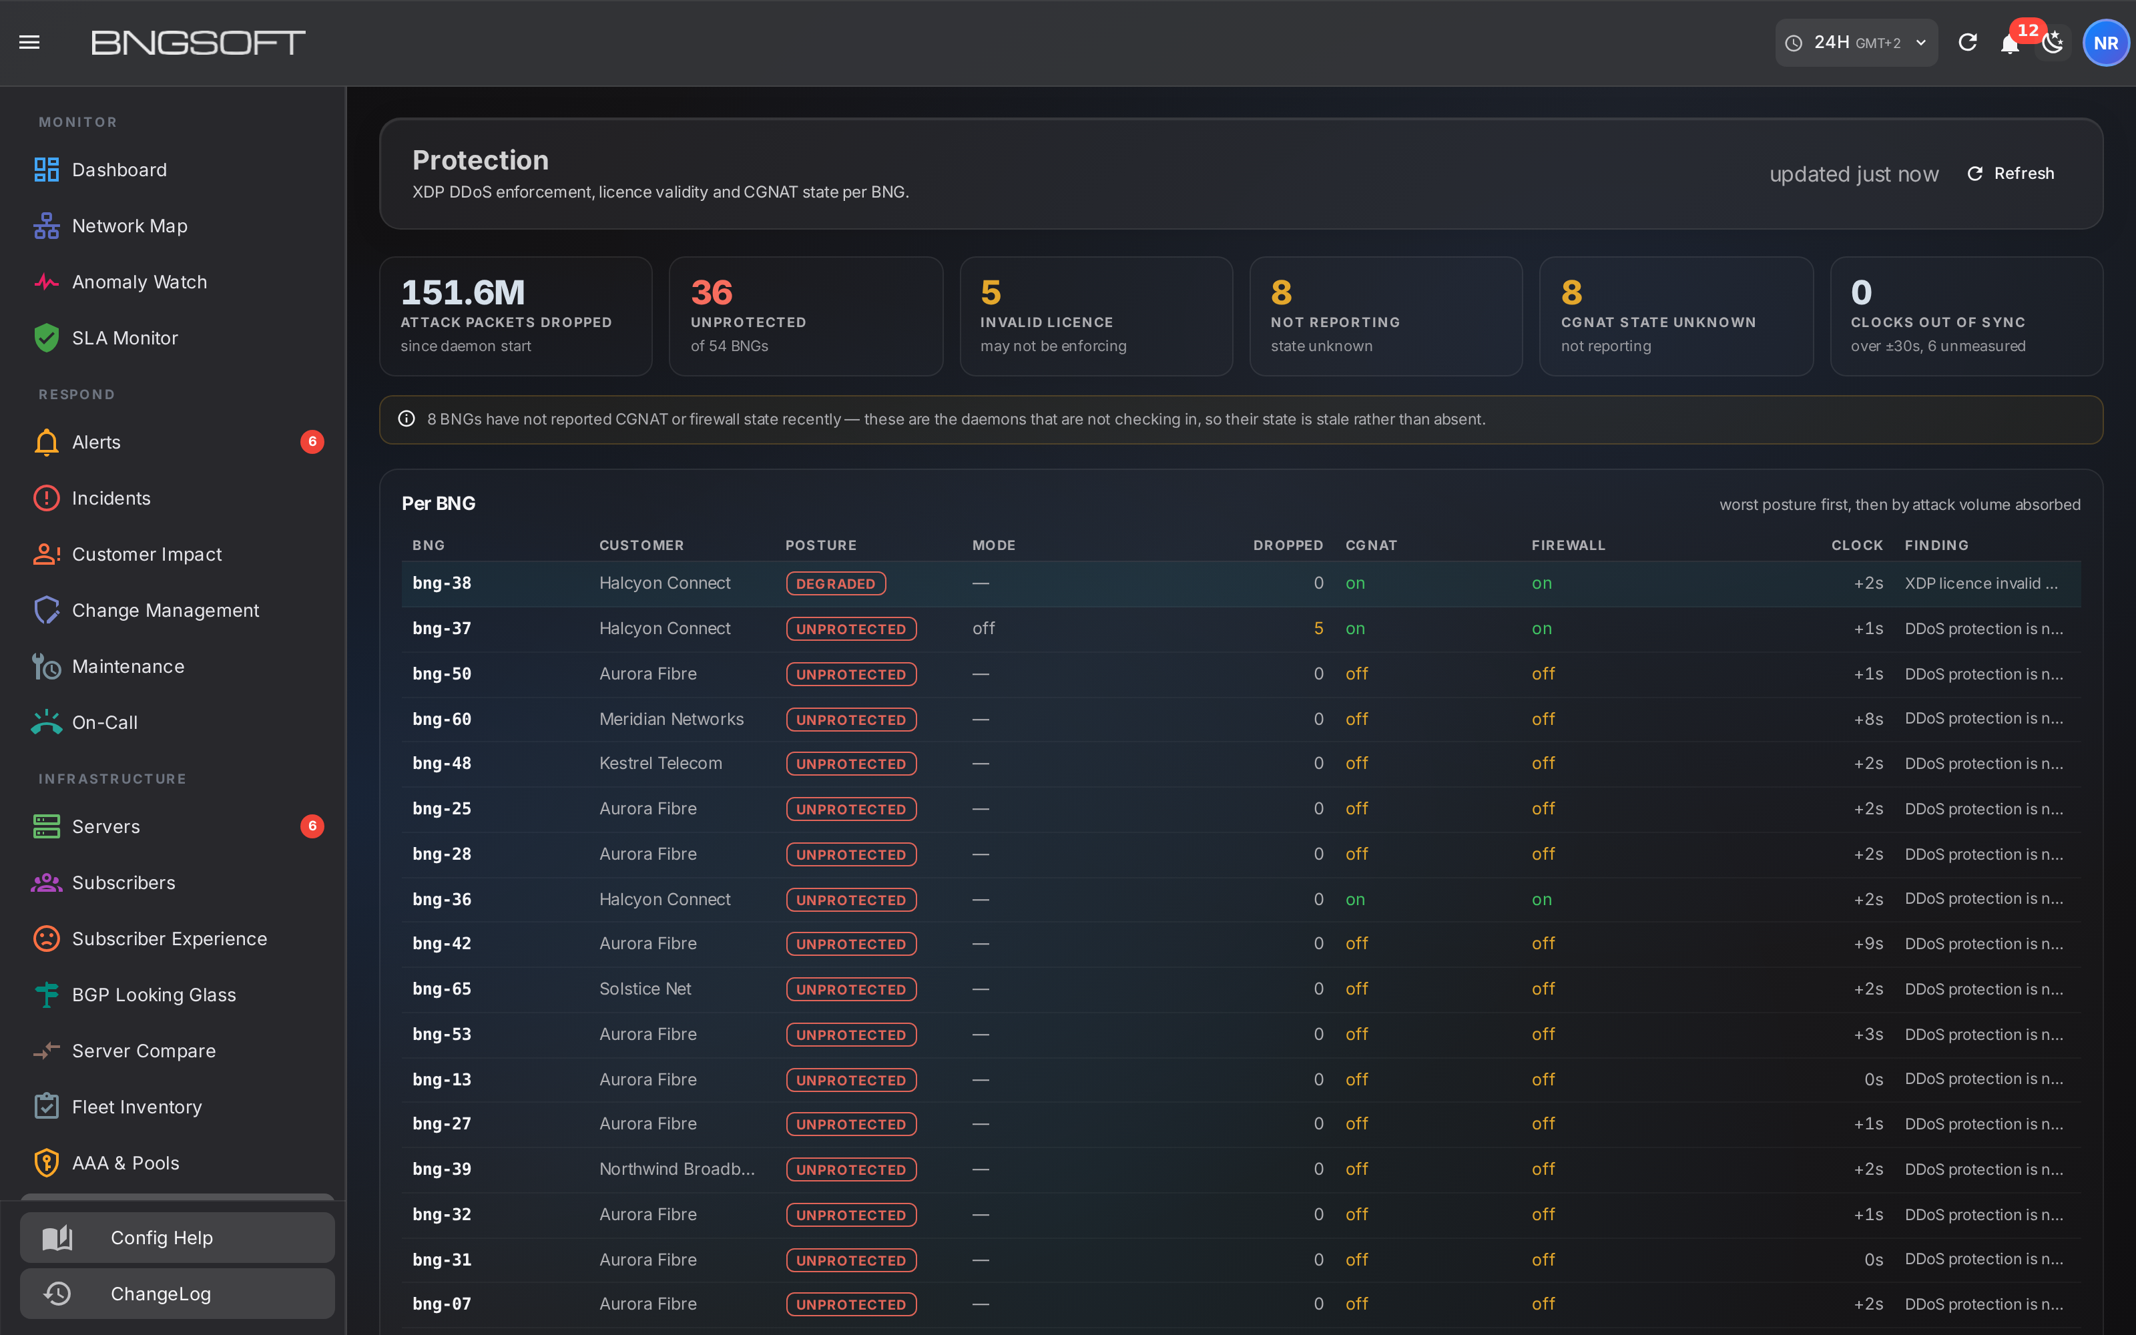This screenshot has width=2136, height=1335.
Task: Select the 36 Unprotected stat card
Action: pos(806,316)
